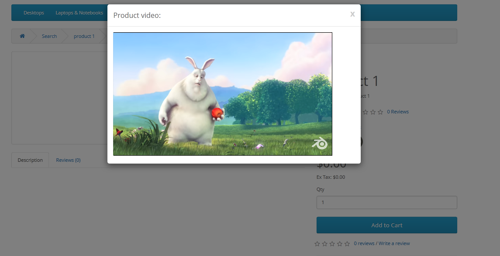Open the Search breadcrumb link
Image resolution: width=500 pixels, height=256 pixels.
coord(49,36)
